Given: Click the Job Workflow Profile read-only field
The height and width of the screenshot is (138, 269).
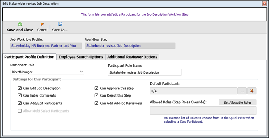Looking at the screenshot, I should point(46,46).
